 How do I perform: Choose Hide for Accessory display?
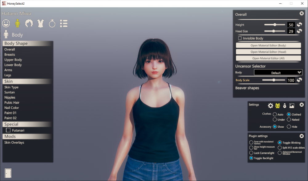(289, 126)
